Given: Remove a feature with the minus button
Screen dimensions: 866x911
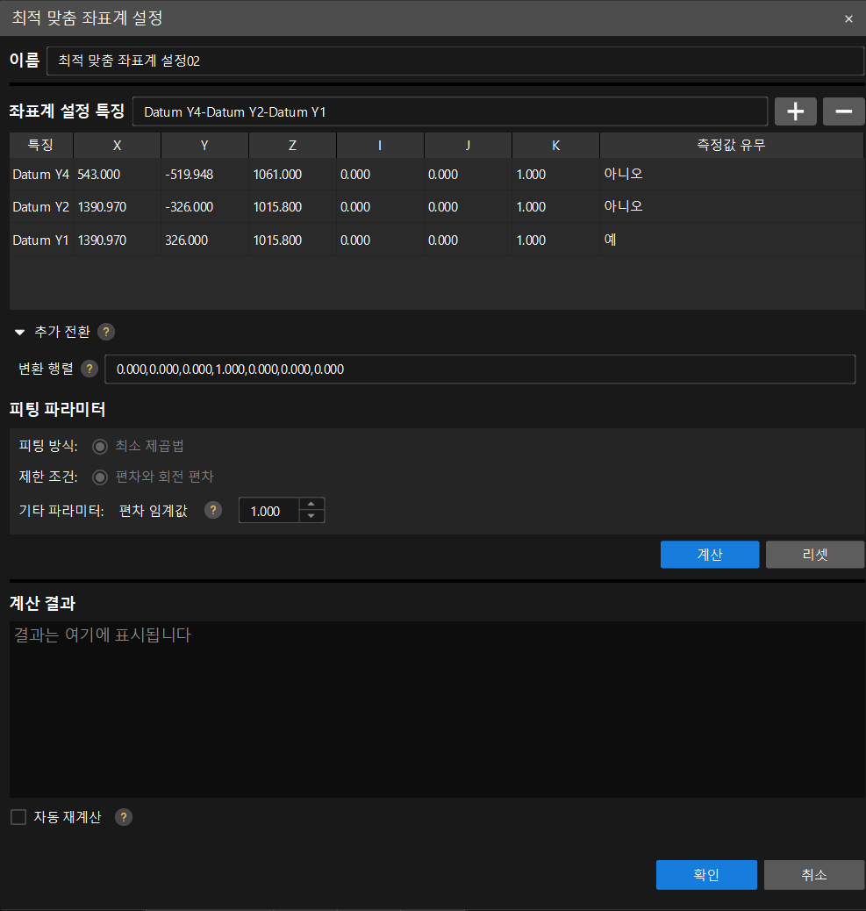Looking at the screenshot, I should pyautogui.click(x=843, y=111).
